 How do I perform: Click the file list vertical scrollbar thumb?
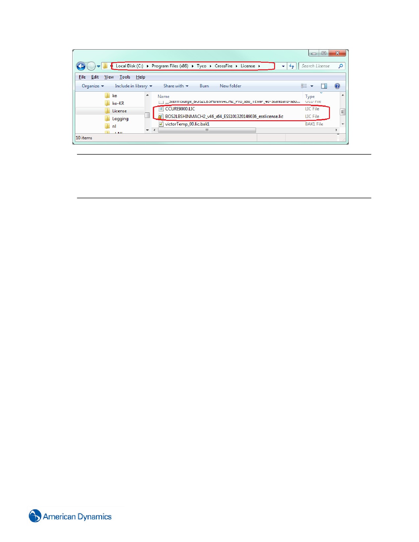pos(342,112)
